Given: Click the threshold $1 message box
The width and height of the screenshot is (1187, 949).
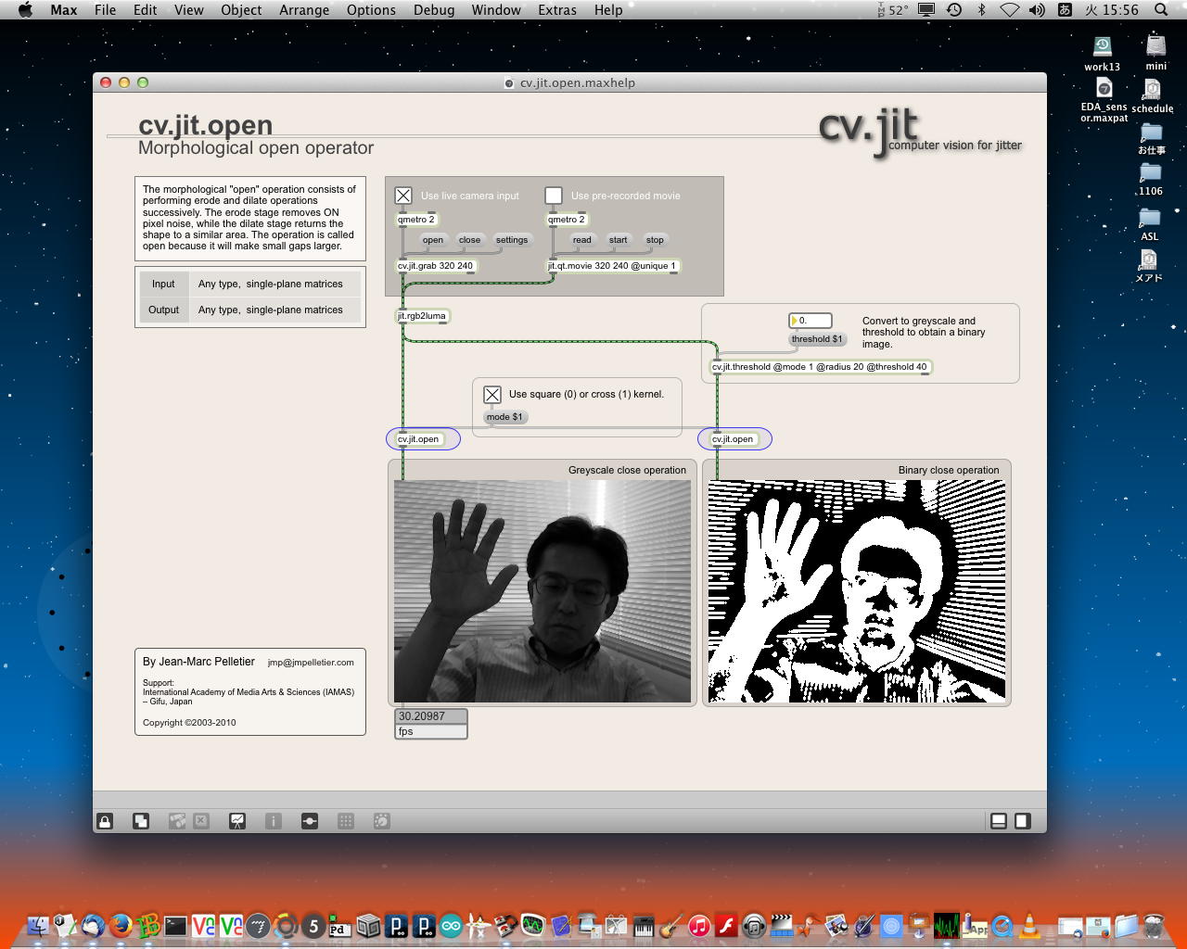Looking at the screenshot, I should pos(817,339).
